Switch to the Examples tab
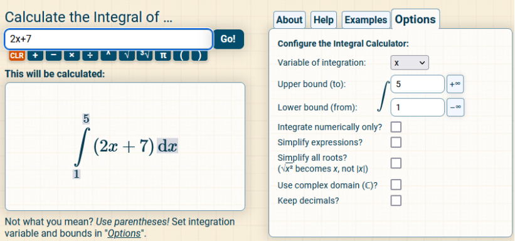Image resolution: width=515 pixels, height=241 pixels. pos(366,20)
